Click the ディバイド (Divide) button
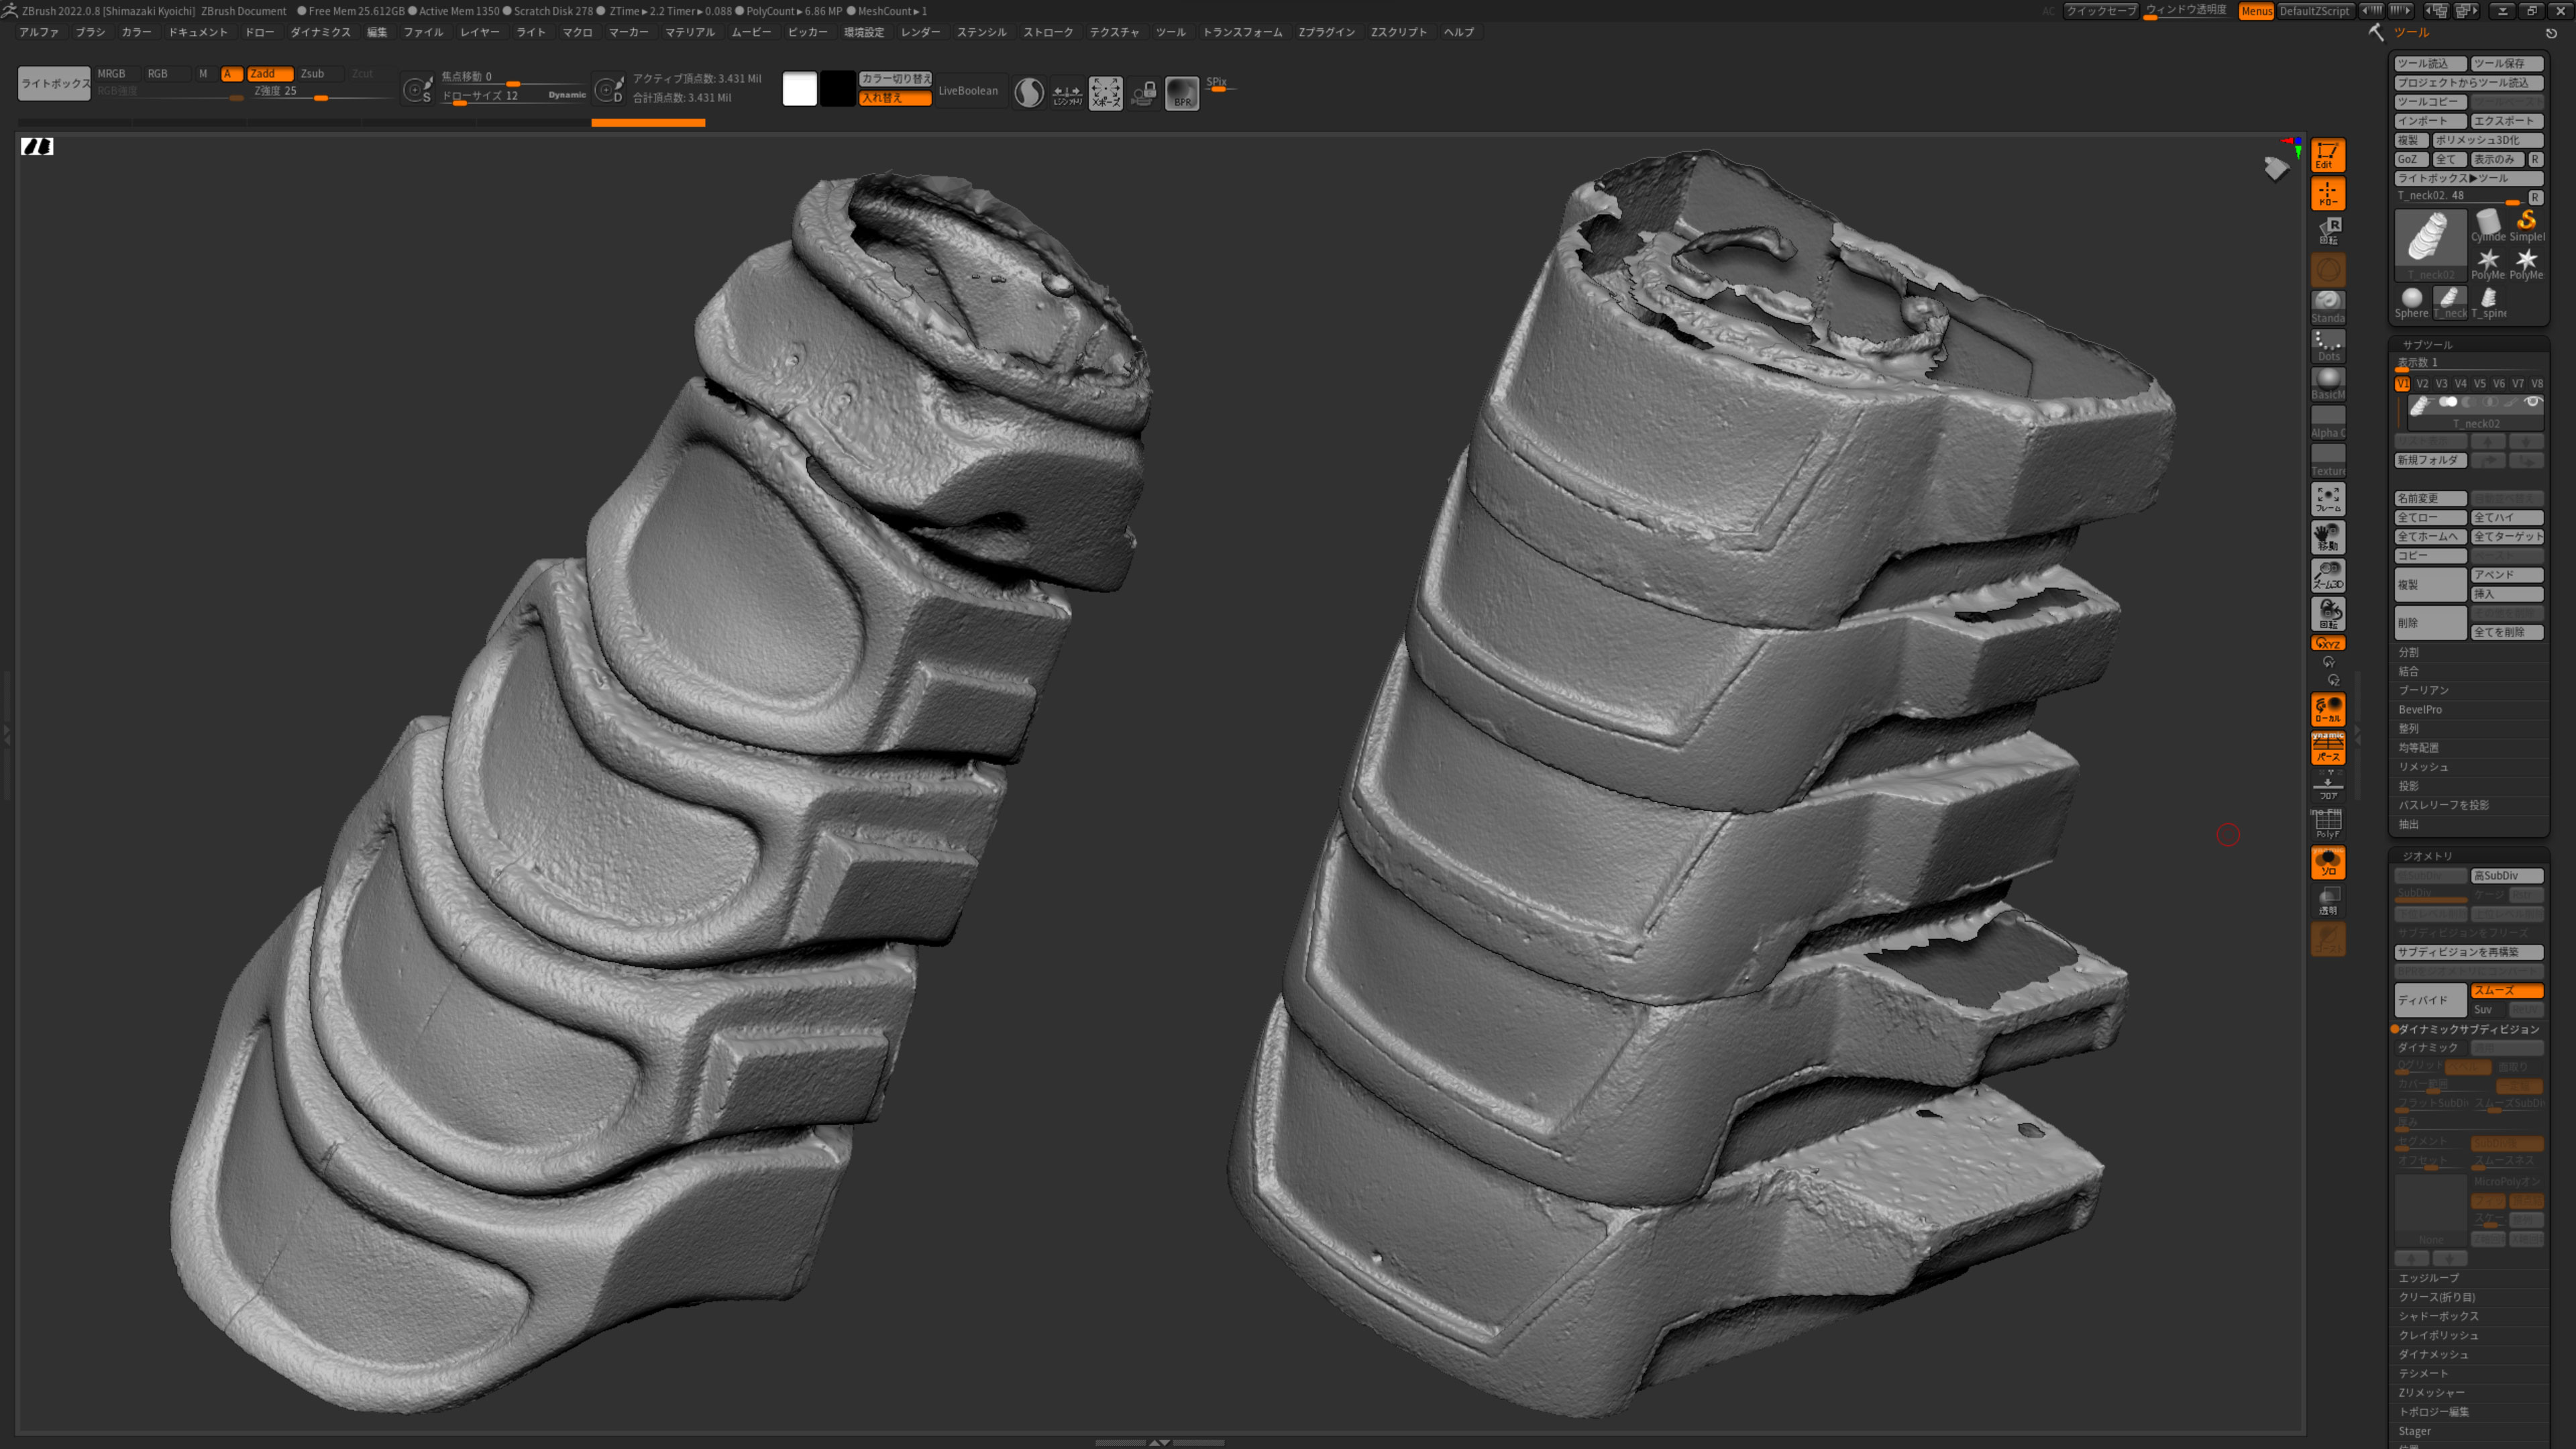Screen dimensions: 2576x1449 (x=2430, y=1000)
